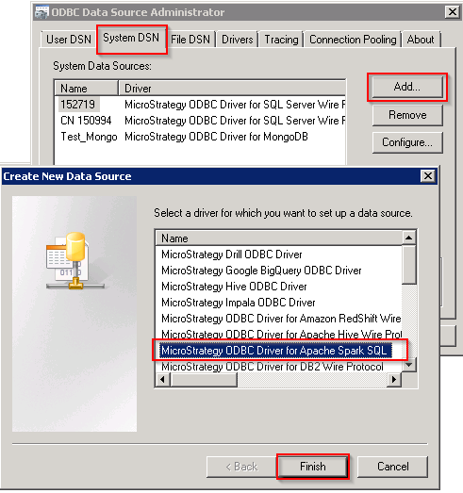
Task: Click the Add... button
Action: pos(407,87)
